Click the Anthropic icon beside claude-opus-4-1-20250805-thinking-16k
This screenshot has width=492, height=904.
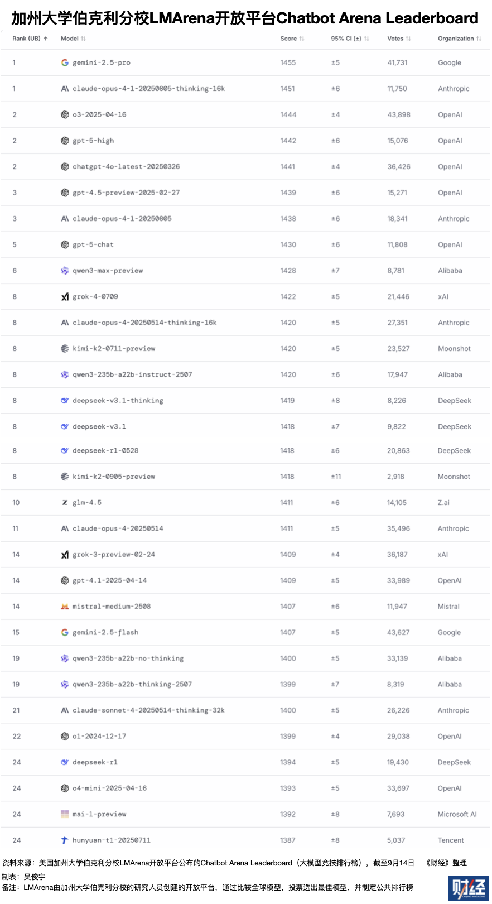(x=65, y=89)
